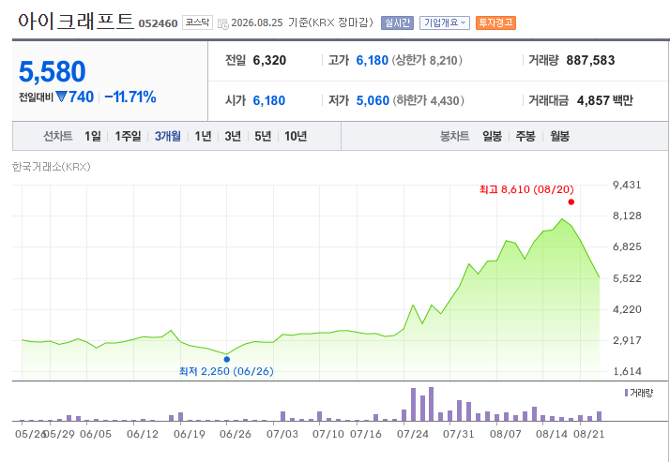
Task: Click the 한국거래소(KRX) label
Action: pos(52,167)
